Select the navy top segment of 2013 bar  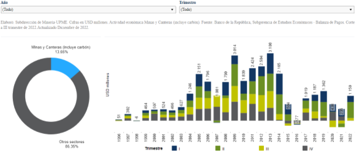pyautogui.click(x=270, y=63)
